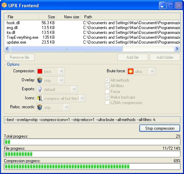This screenshot has width=184, height=174.
Task: Click the 69% compression progress value
Action: (x=177, y=161)
